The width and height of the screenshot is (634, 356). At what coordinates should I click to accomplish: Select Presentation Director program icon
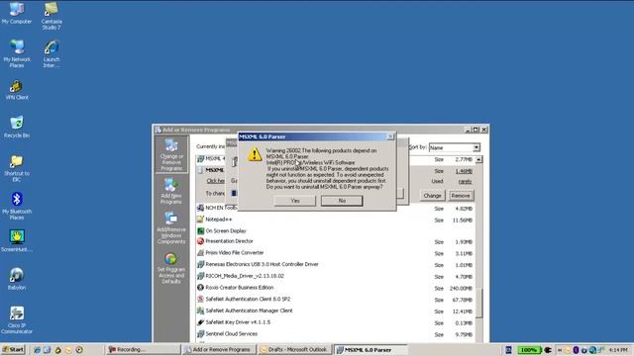click(x=200, y=241)
